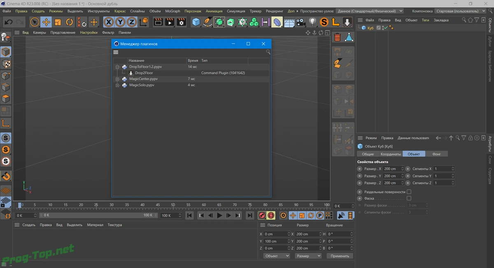Click the red record keyframe button
Viewport: 494px width, 268px height.
(262, 215)
